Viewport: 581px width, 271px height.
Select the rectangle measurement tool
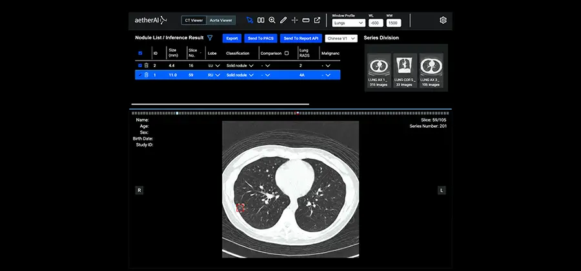coord(306,20)
